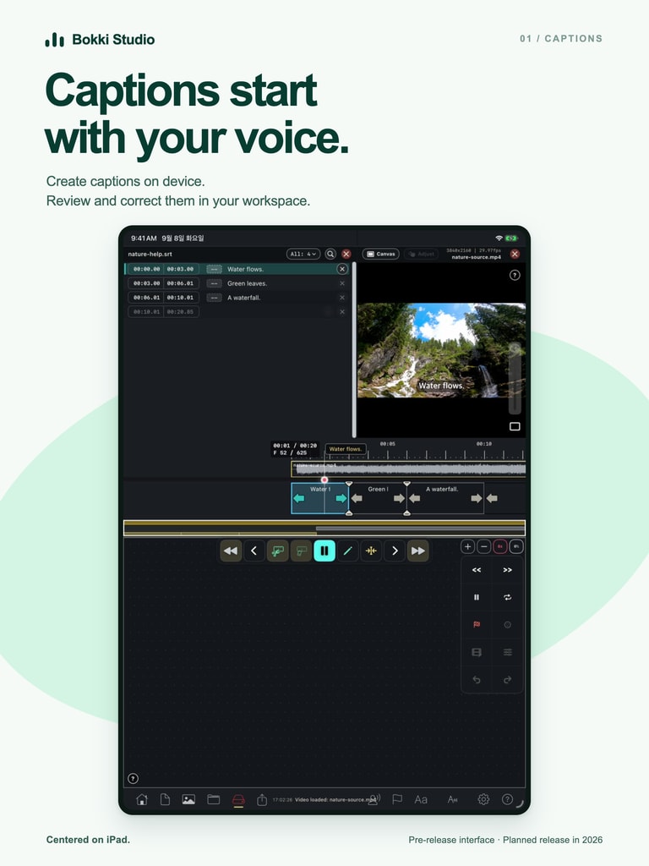Toggle the fullscreen rectangle icon on preview
Viewport: 649px width, 866px height.
(x=515, y=426)
